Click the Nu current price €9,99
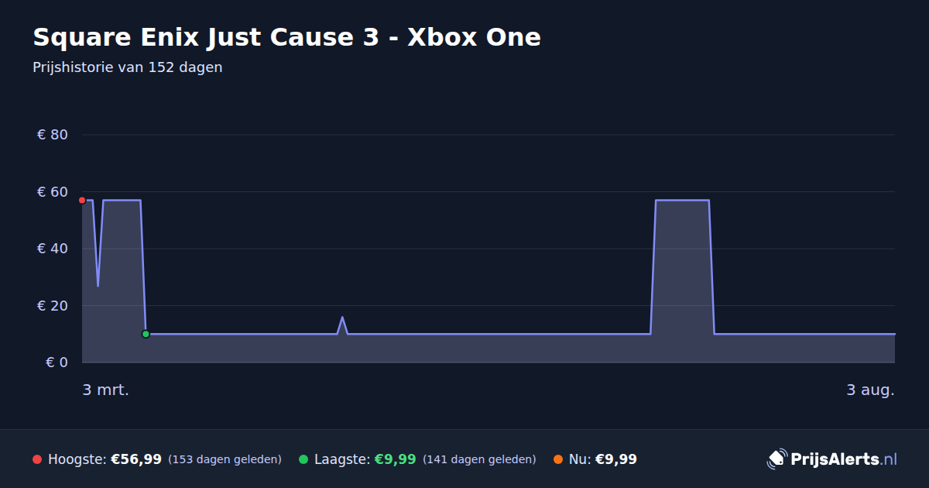This screenshot has height=488, width=929. (616, 459)
